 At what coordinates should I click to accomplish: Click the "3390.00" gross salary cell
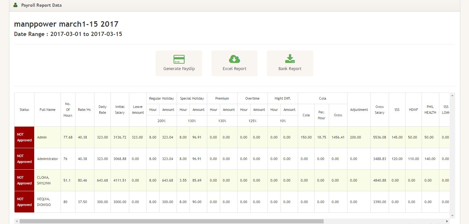pos(380,202)
